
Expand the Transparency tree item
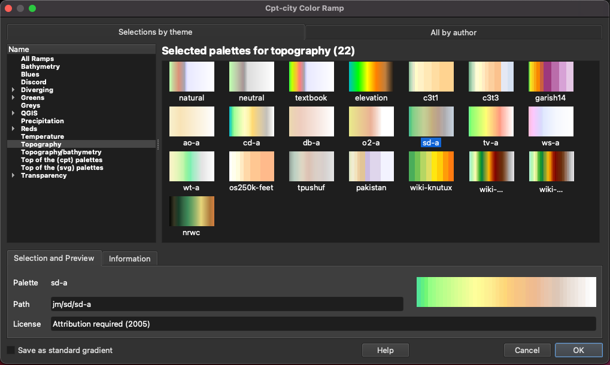coord(13,176)
